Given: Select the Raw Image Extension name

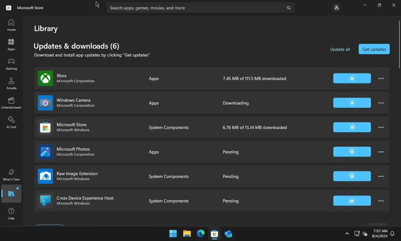Looking at the screenshot, I should click(x=77, y=174).
